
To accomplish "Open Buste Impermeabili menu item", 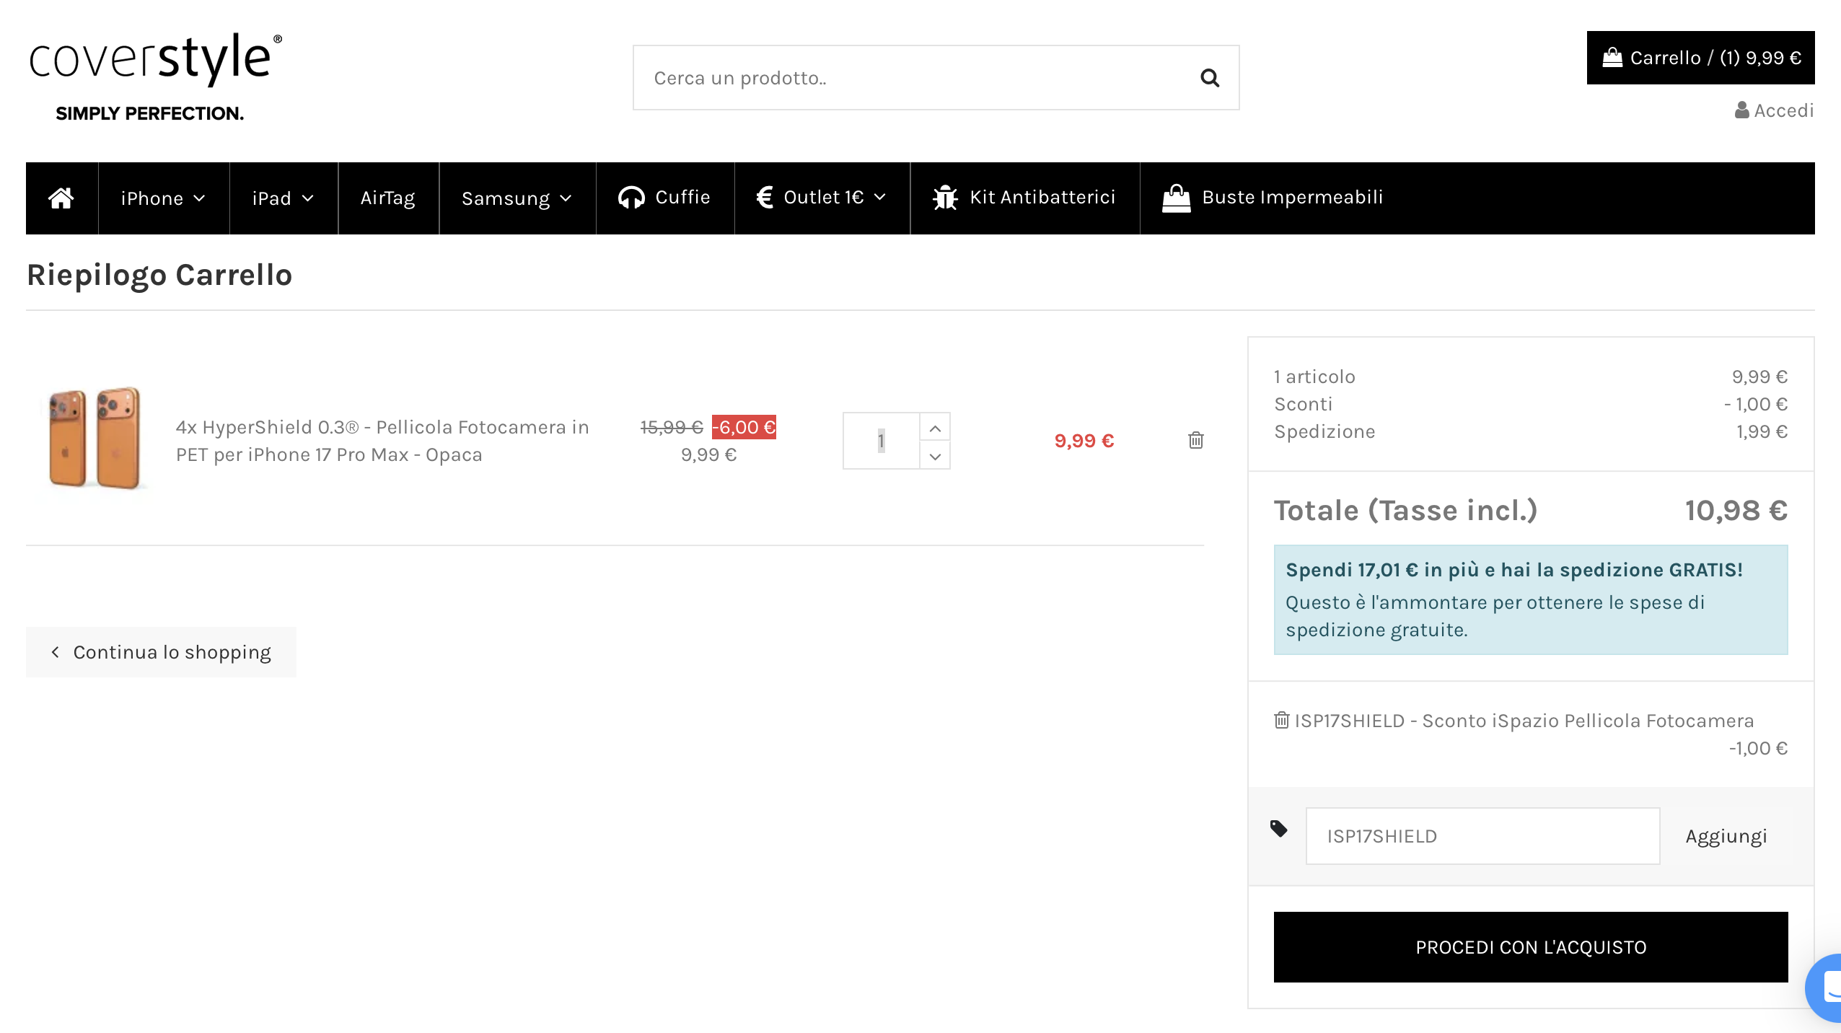I will pyautogui.click(x=1273, y=198).
